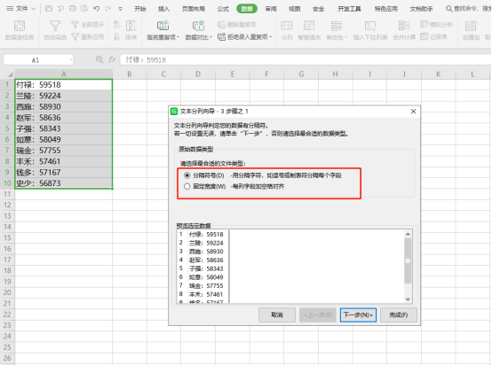Click the 下一步(N) button in wizard
Screen dimensions: 492x365
pos(358,315)
